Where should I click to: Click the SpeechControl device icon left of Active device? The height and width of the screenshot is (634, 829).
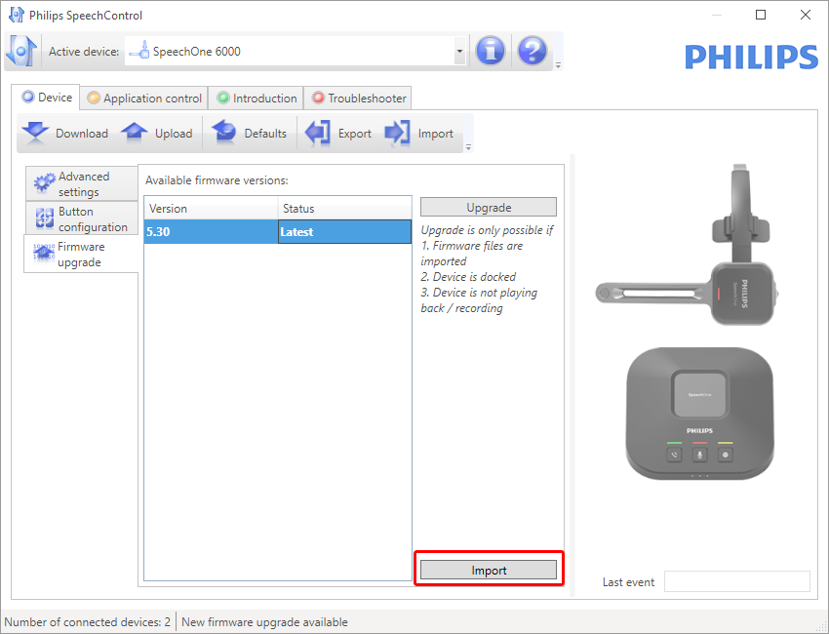coord(21,52)
